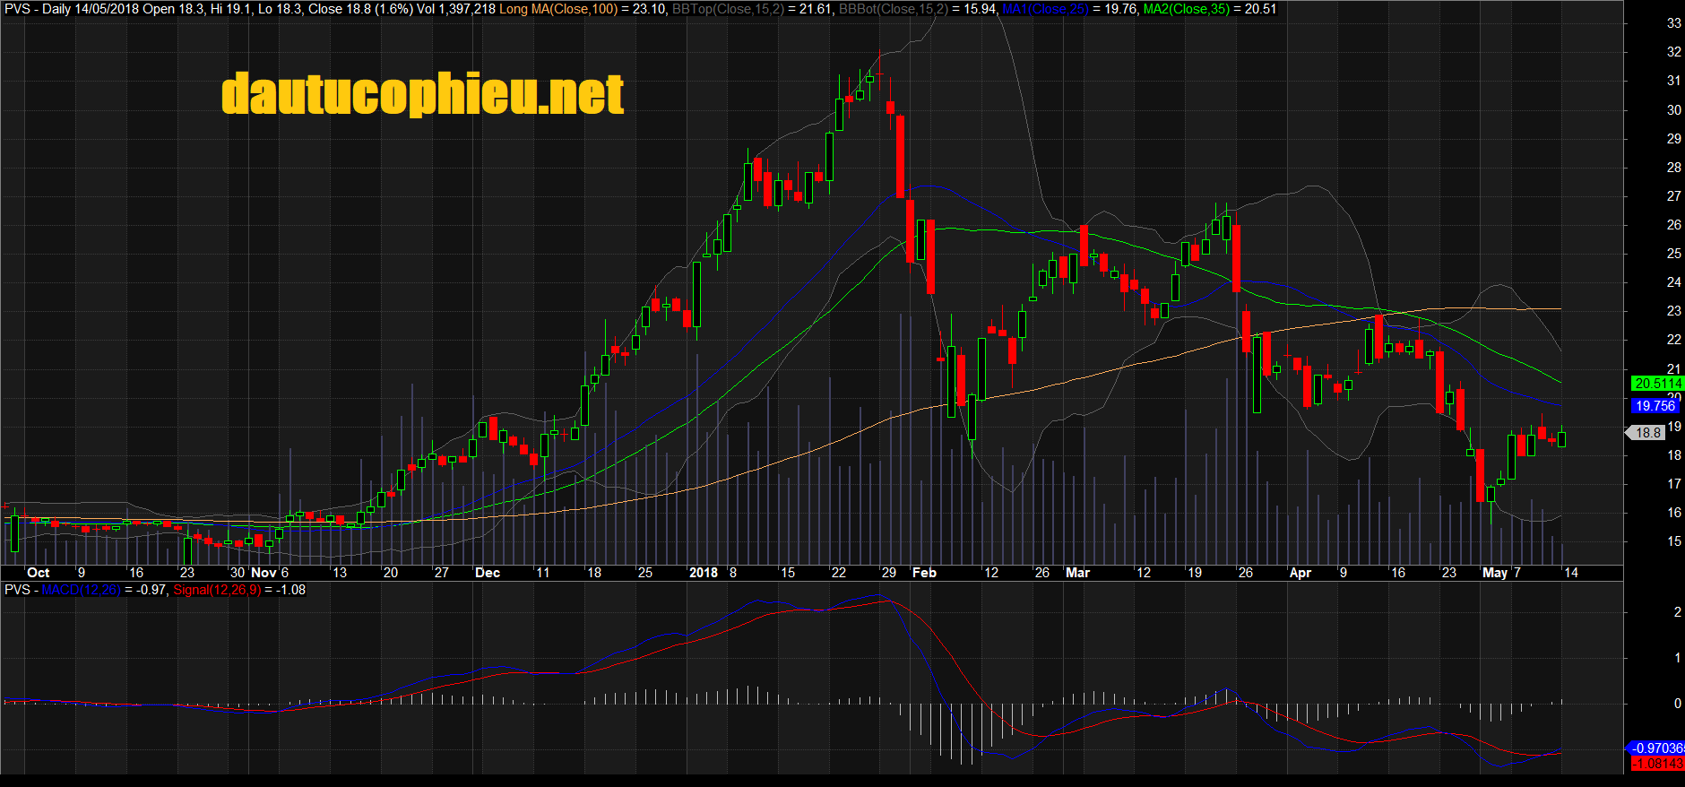Click the date label 30 before Nov
The width and height of the screenshot is (1685, 787).
tap(238, 573)
